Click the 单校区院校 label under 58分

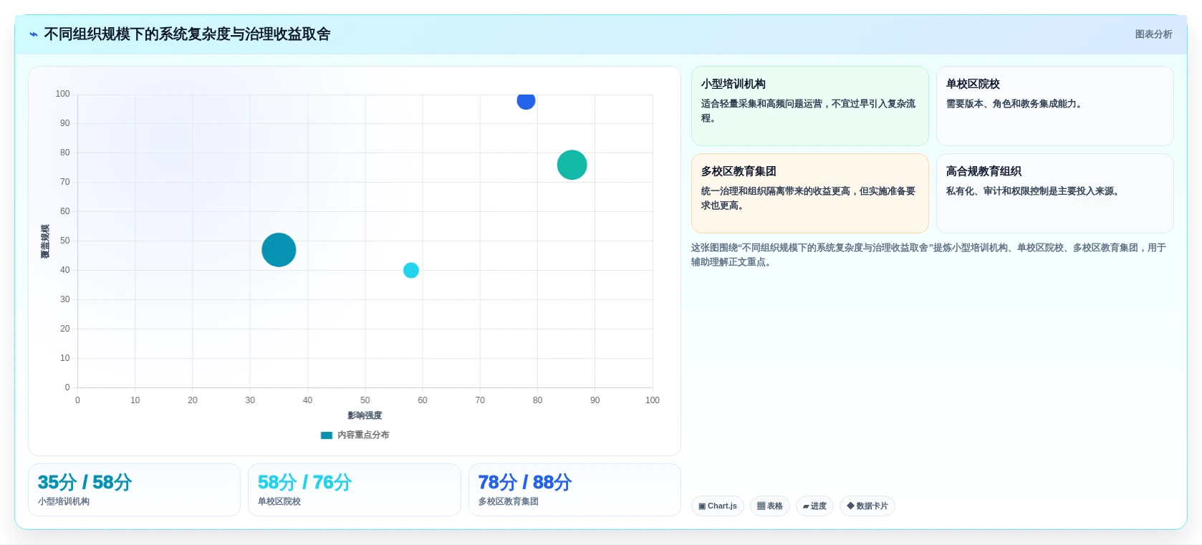[x=279, y=501]
